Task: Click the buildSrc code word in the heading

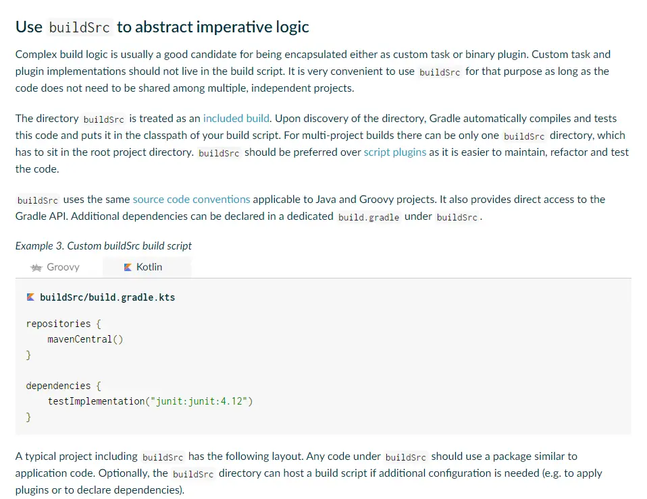Action: pyautogui.click(x=79, y=28)
